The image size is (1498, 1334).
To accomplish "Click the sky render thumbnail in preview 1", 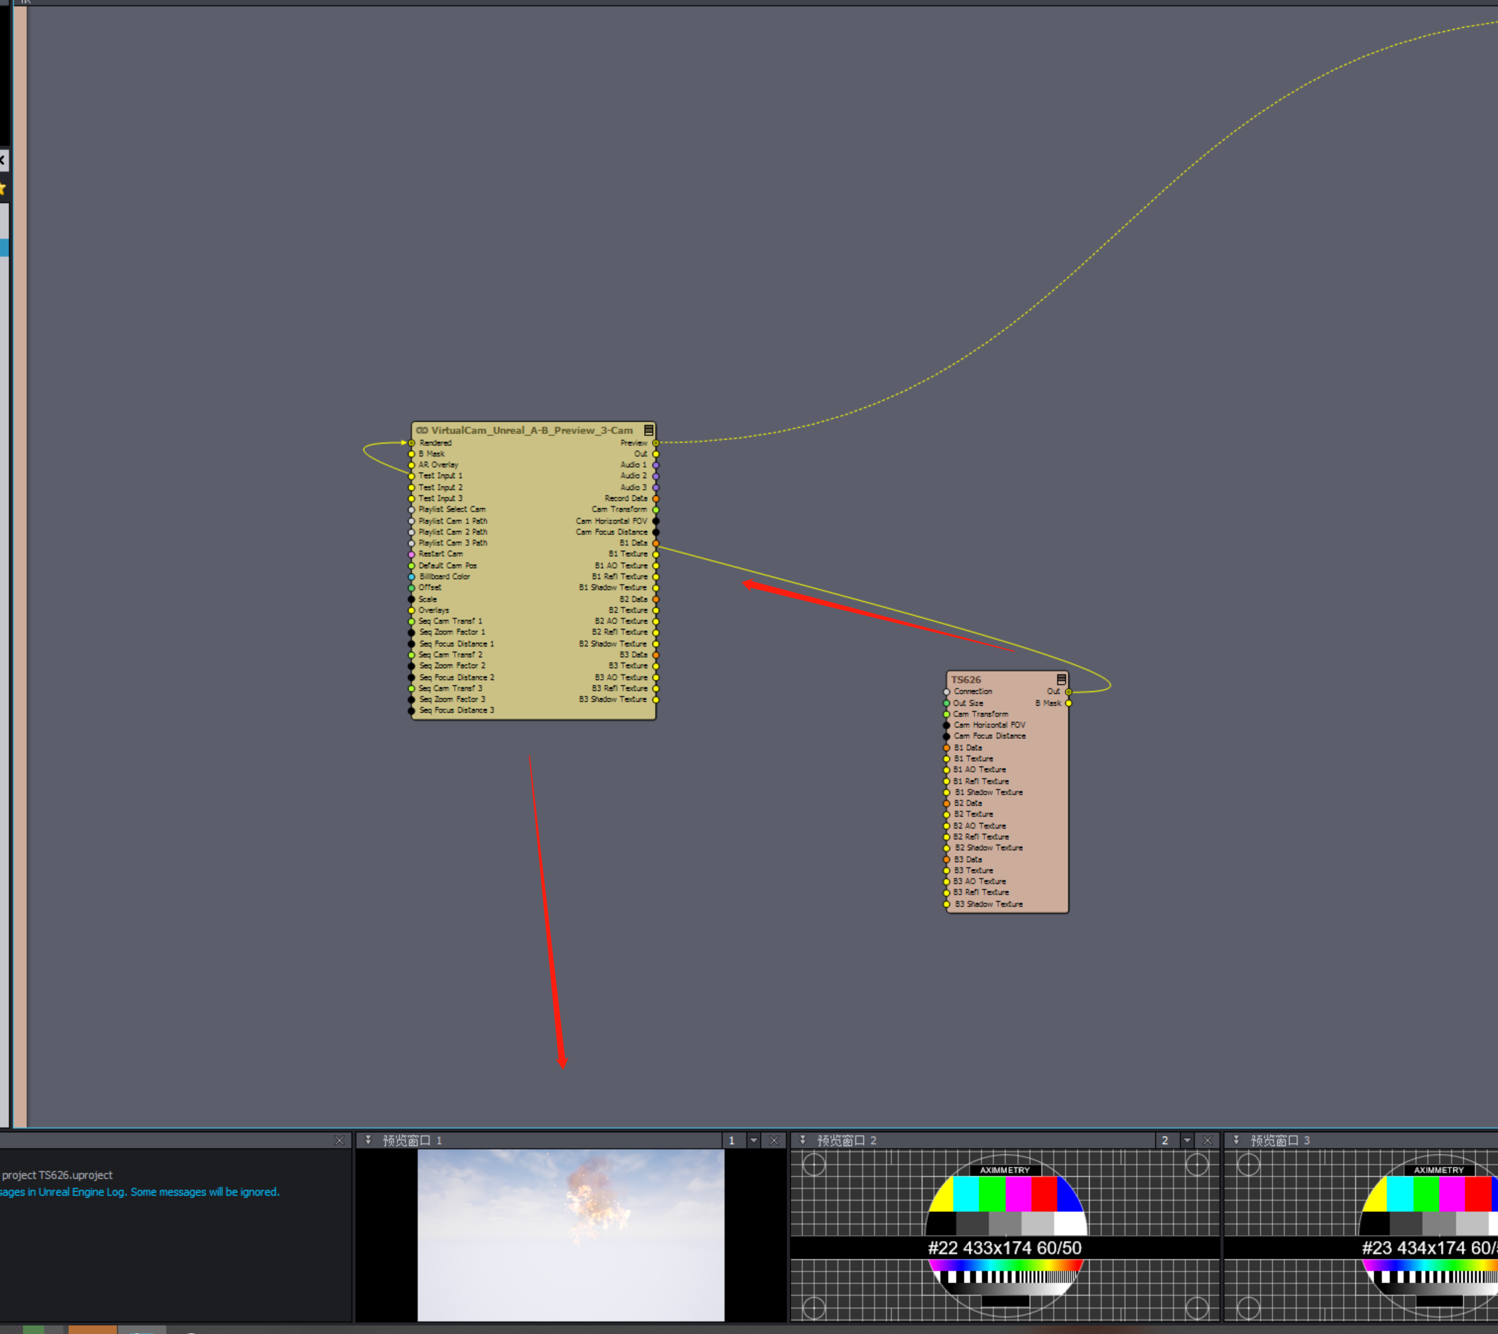I will pyautogui.click(x=570, y=1235).
